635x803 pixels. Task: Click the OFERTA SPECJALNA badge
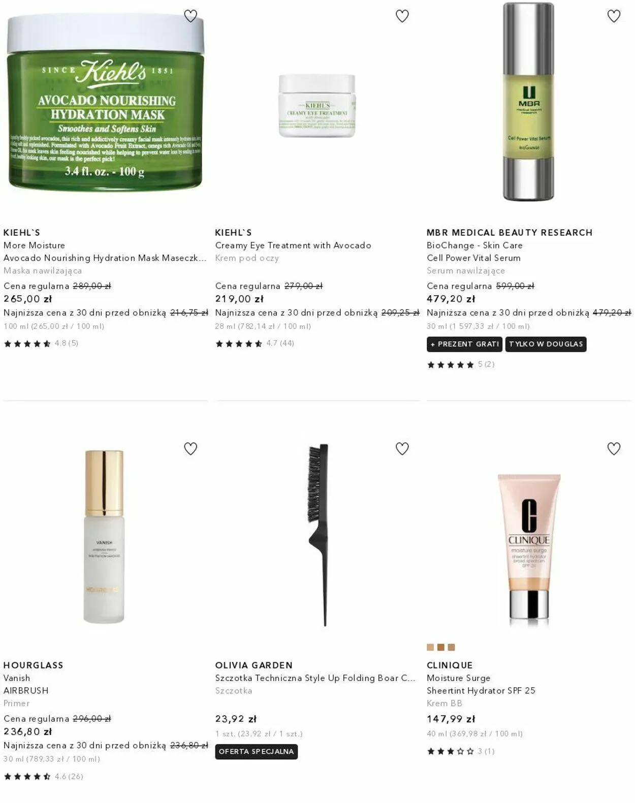point(257,751)
